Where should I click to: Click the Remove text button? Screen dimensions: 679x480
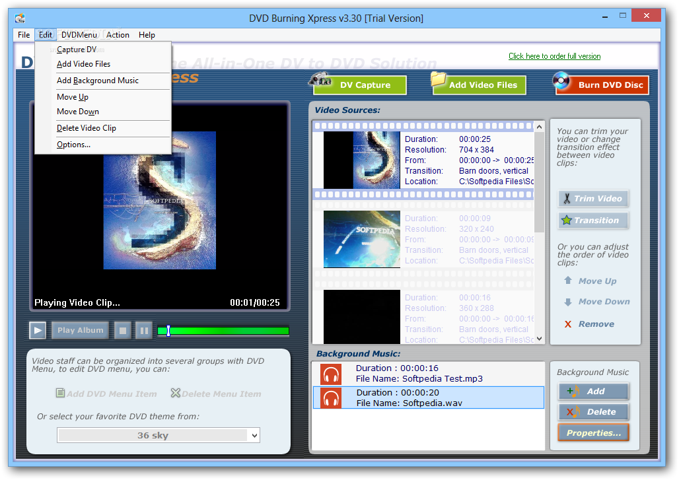tap(596, 324)
